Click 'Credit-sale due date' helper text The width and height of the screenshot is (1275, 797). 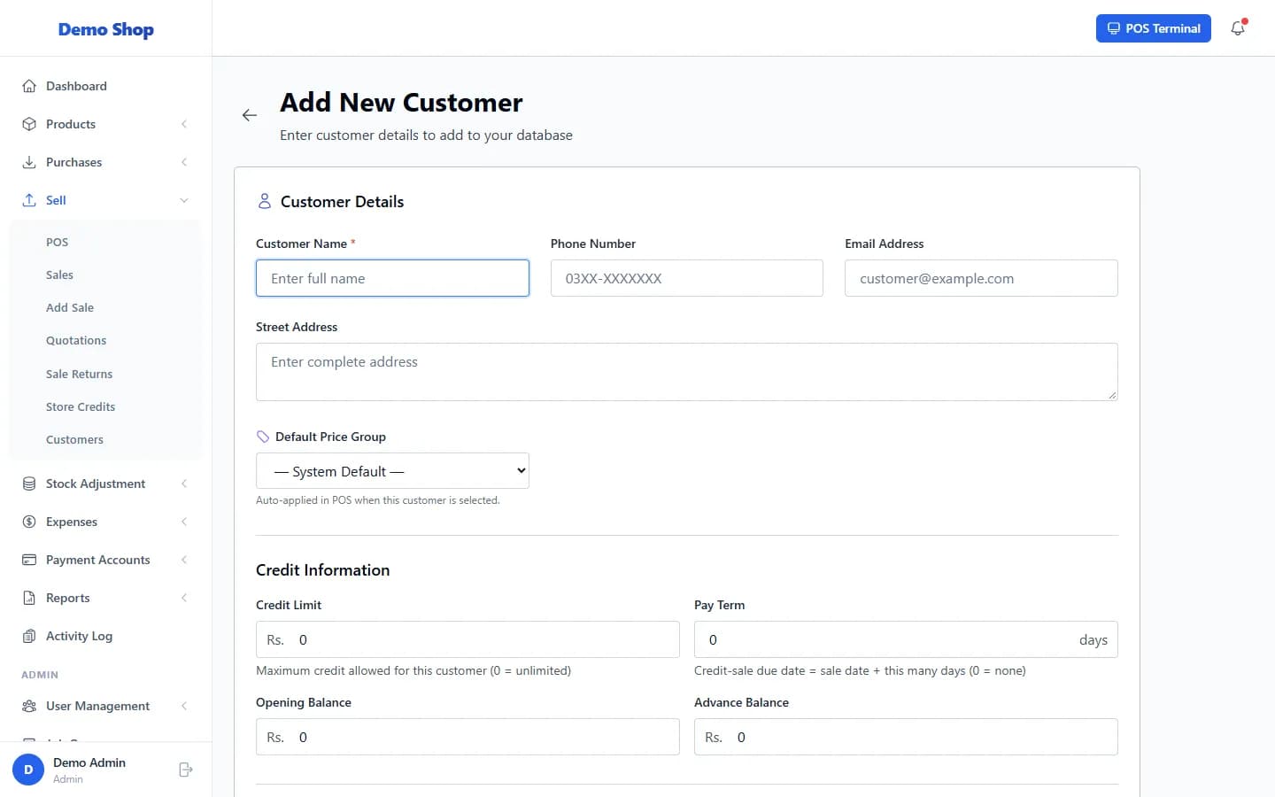(860, 670)
